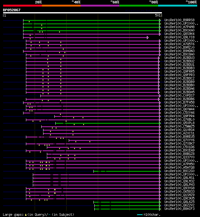Open the UniRef100_Q9LYI8 hit label

click(179, 37)
